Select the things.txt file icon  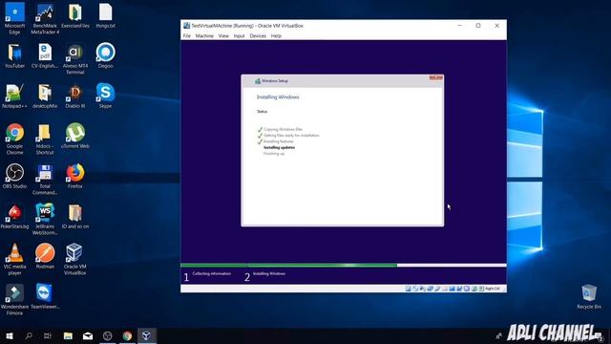105,16
